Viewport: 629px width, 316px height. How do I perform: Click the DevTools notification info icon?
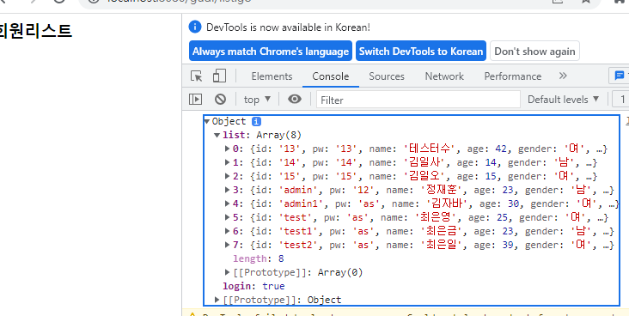pos(195,27)
